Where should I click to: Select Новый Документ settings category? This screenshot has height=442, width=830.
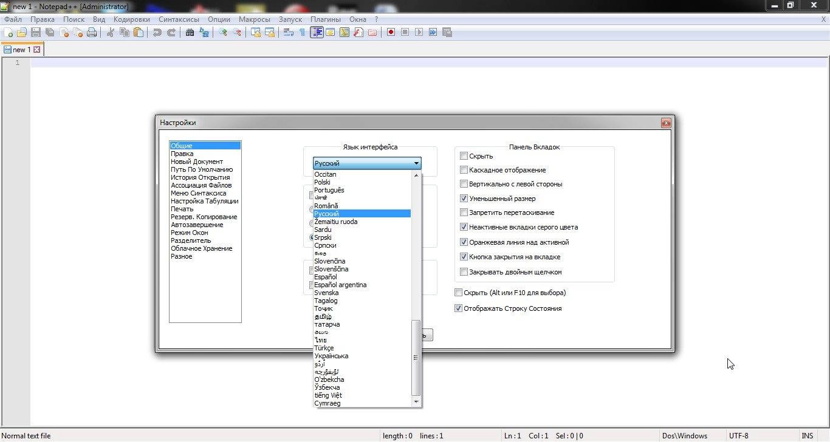[205, 161]
